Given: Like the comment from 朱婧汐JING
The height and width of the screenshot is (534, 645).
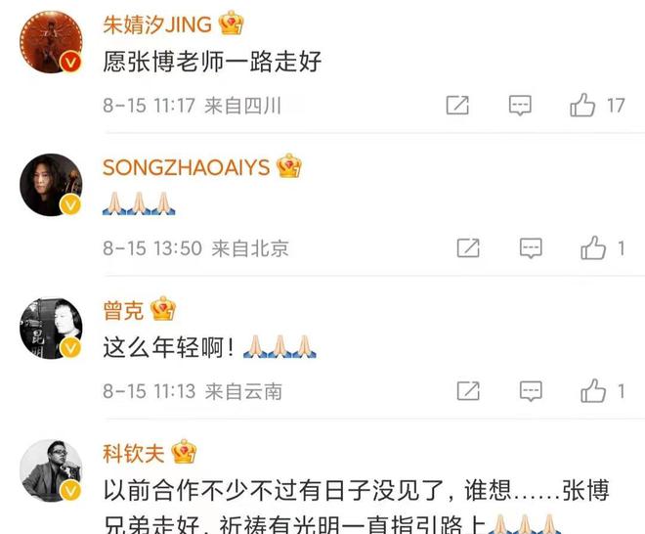Looking at the screenshot, I should tap(582, 106).
